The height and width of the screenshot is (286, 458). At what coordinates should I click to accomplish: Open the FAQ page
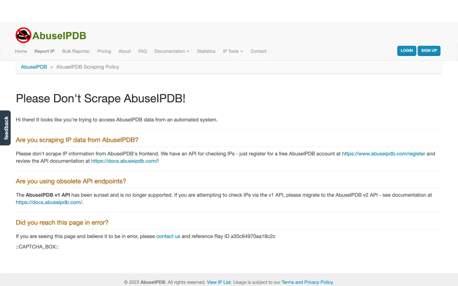pos(142,51)
